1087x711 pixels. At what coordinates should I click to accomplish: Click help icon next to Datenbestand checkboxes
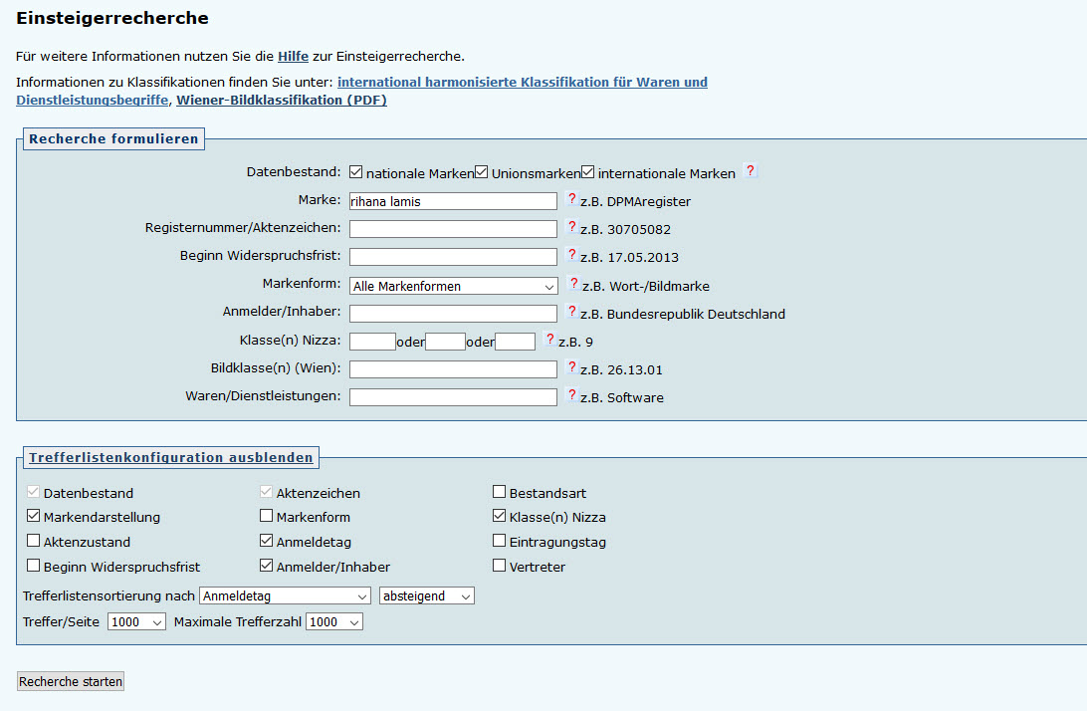tap(751, 171)
